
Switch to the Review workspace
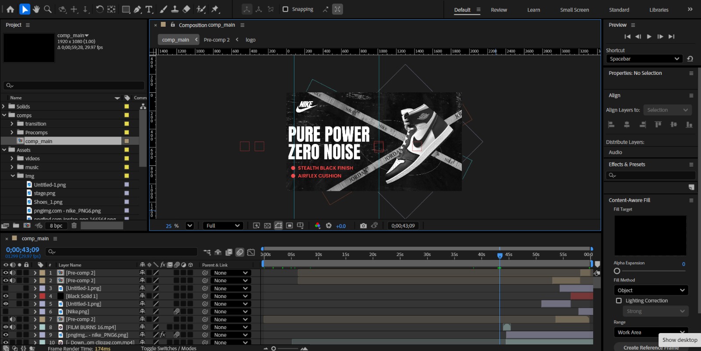[499, 10]
